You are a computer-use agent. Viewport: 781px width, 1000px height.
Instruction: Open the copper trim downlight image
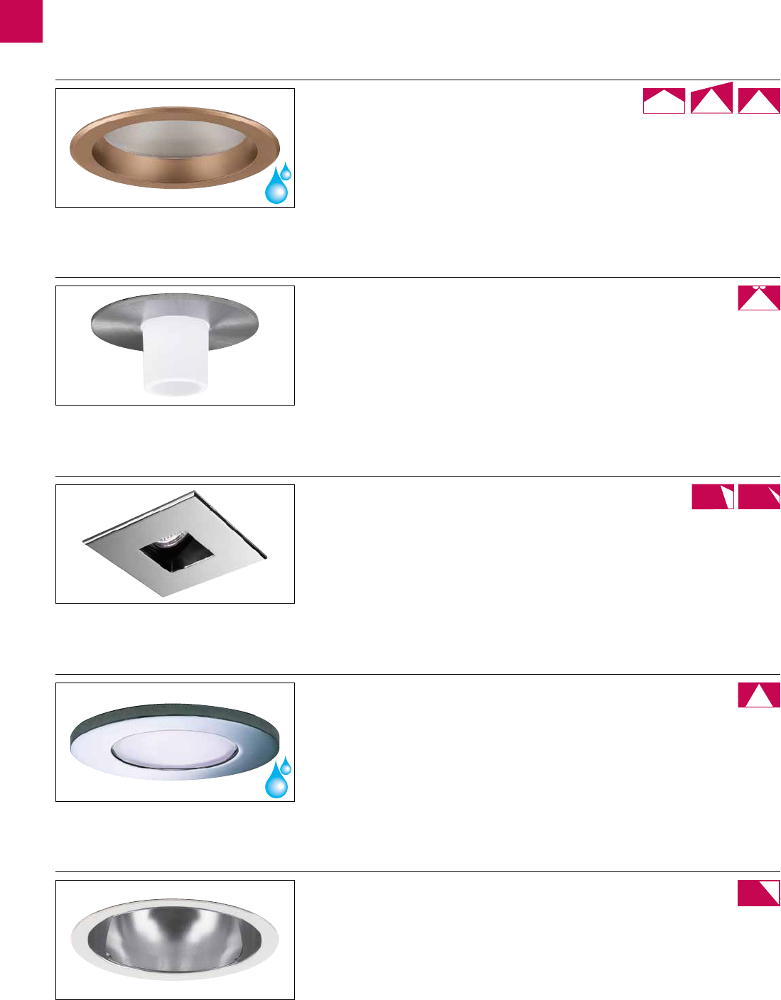(x=175, y=148)
